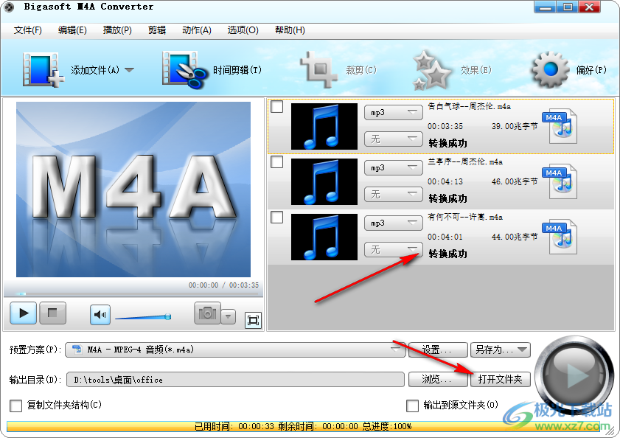The height and width of the screenshot is (438, 620).
Task: Open the 编辑(E) menu
Action: (72, 30)
